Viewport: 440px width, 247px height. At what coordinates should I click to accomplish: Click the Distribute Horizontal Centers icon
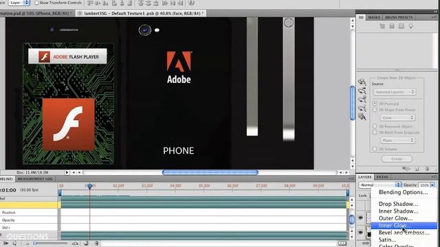[173, 3]
